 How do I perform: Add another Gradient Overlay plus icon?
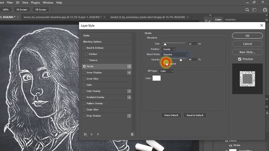point(129,97)
